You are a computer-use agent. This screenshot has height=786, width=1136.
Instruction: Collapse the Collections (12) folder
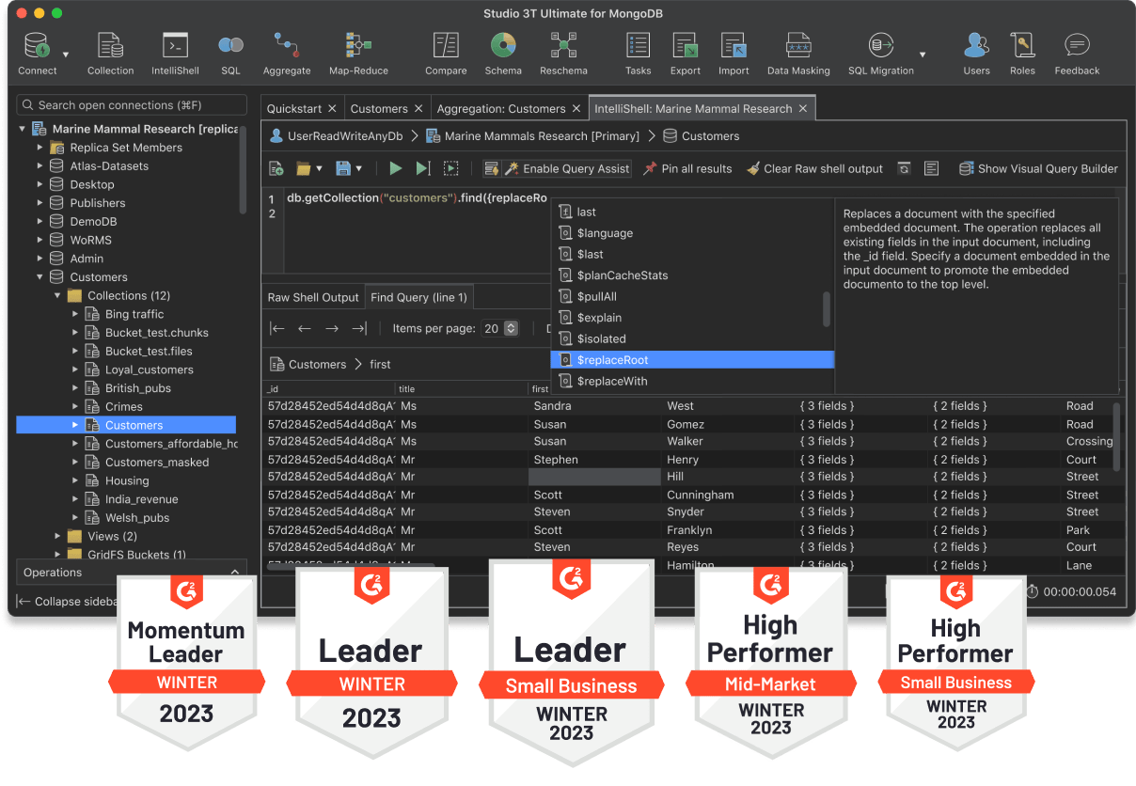57,295
